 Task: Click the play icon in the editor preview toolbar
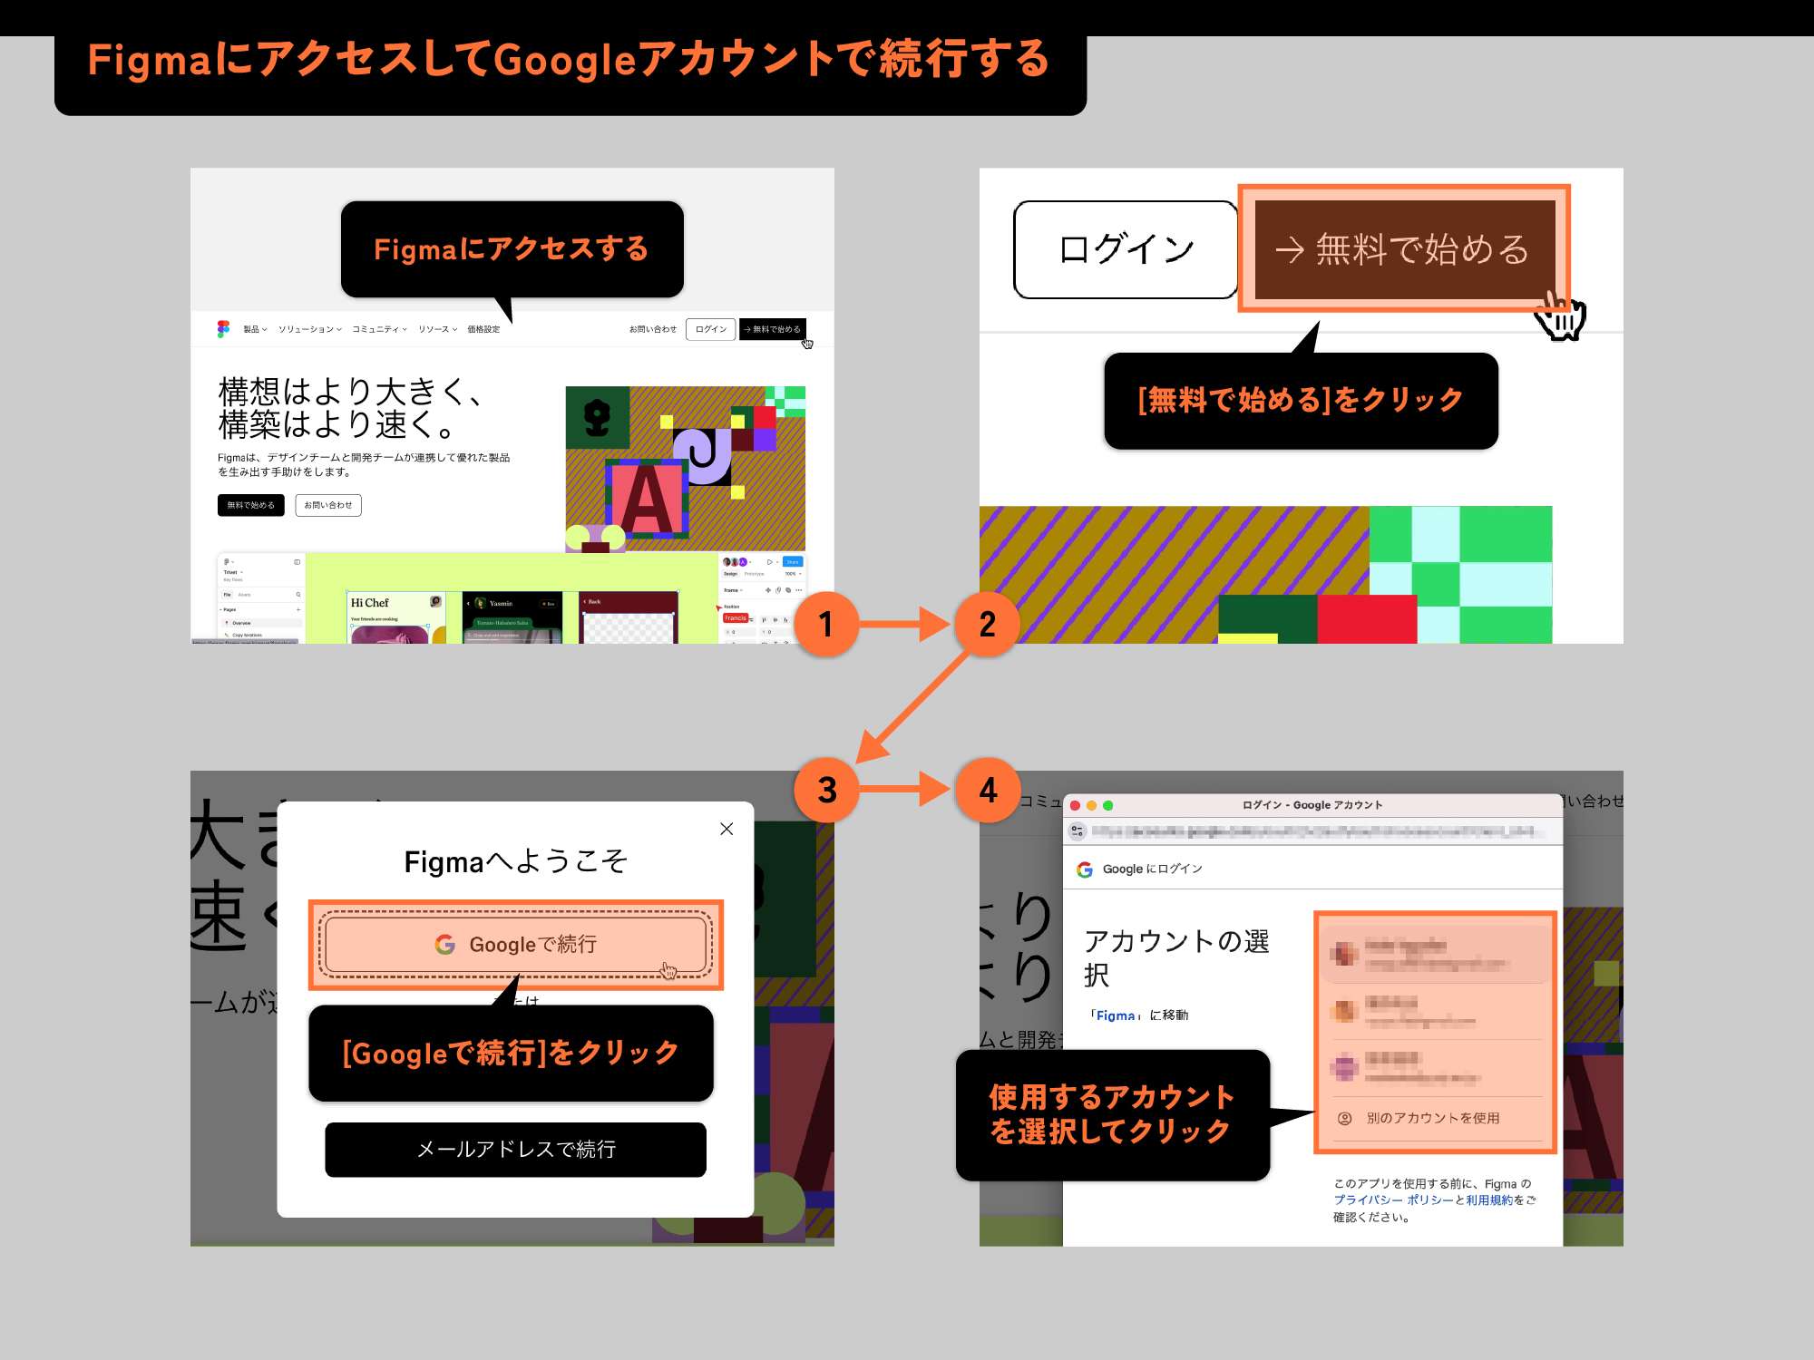click(769, 562)
